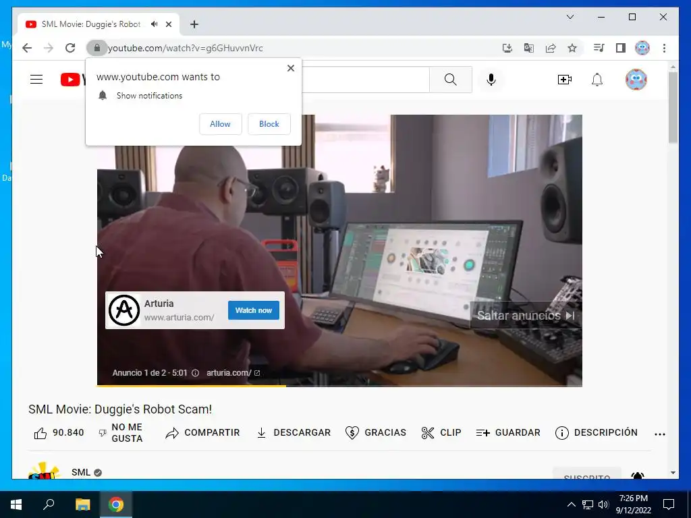
Task: Like the video with 90.840 likes
Action: 59,433
